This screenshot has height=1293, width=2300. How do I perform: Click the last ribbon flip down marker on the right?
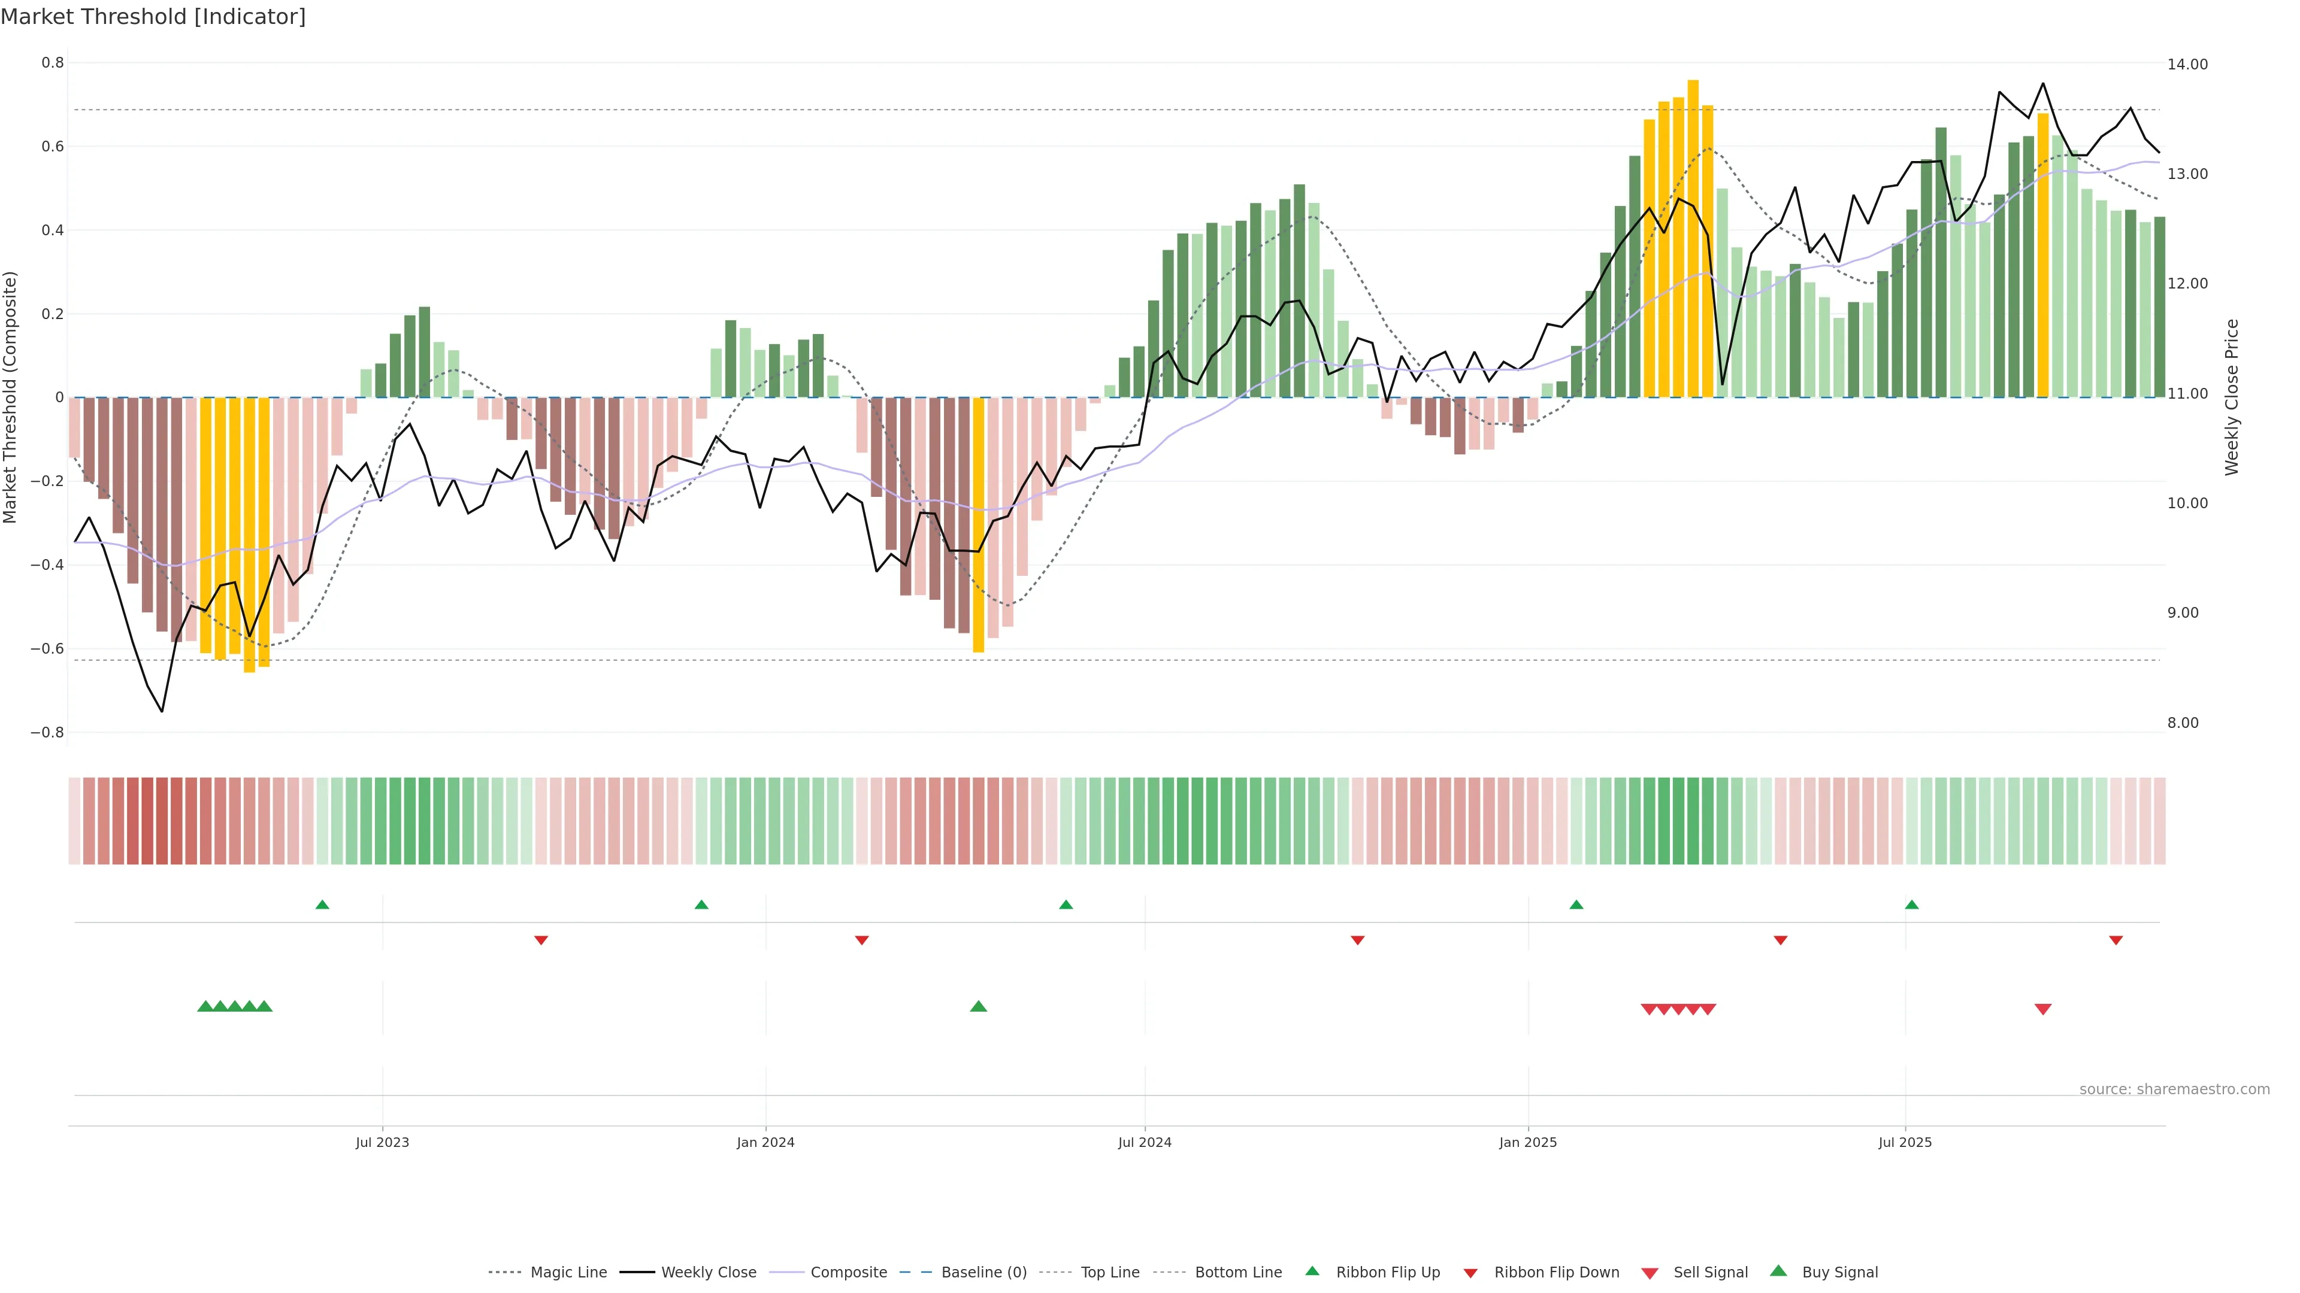pos(2116,940)
